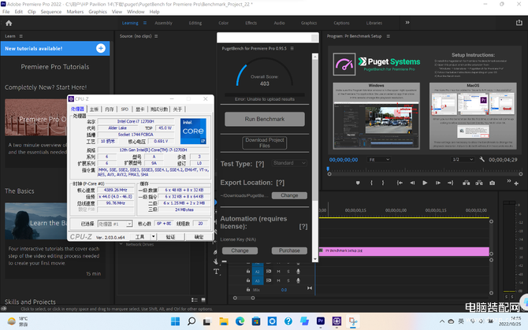Collapse the Network Drives tree item
Viewport: 528px width, 330px height.
pos(121,244)
